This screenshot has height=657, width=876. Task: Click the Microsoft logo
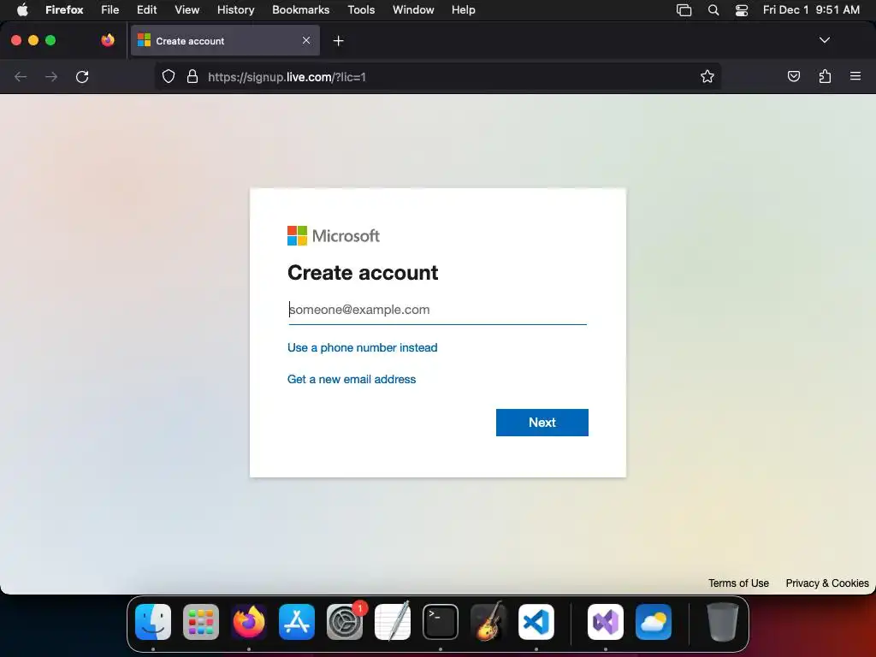[x=334, y=236]
